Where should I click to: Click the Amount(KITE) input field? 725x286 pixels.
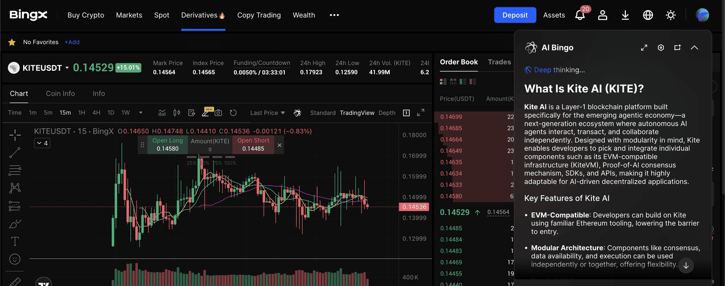pos(210,149)
